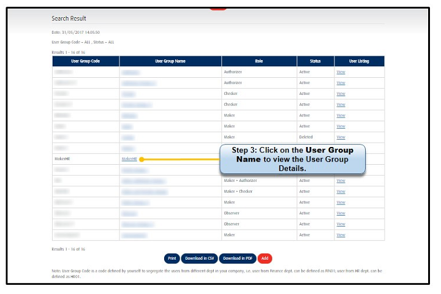Click View link in first Observer row
441x294 pixels.
click(341, 213)
